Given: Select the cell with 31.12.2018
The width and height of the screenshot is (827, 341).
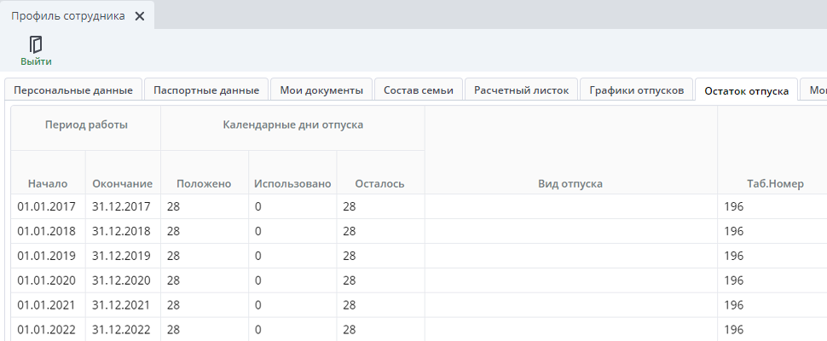Looking at the screenshot, I should click(x=123, y=231).
